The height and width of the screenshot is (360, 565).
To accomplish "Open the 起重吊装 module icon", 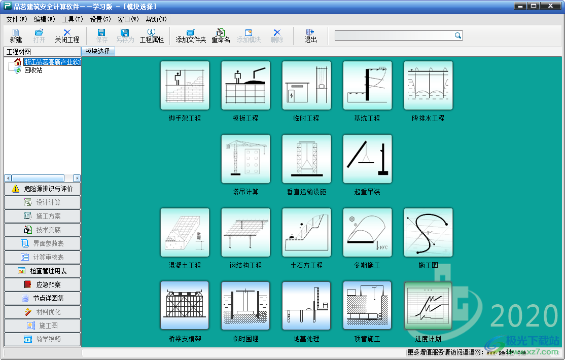I will pos(367,159).
